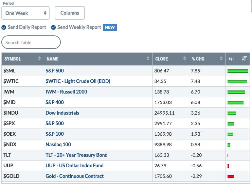Screen dimensions: 252x185
Task: Click the close value 1705.60
Action: tap(163, 176)
